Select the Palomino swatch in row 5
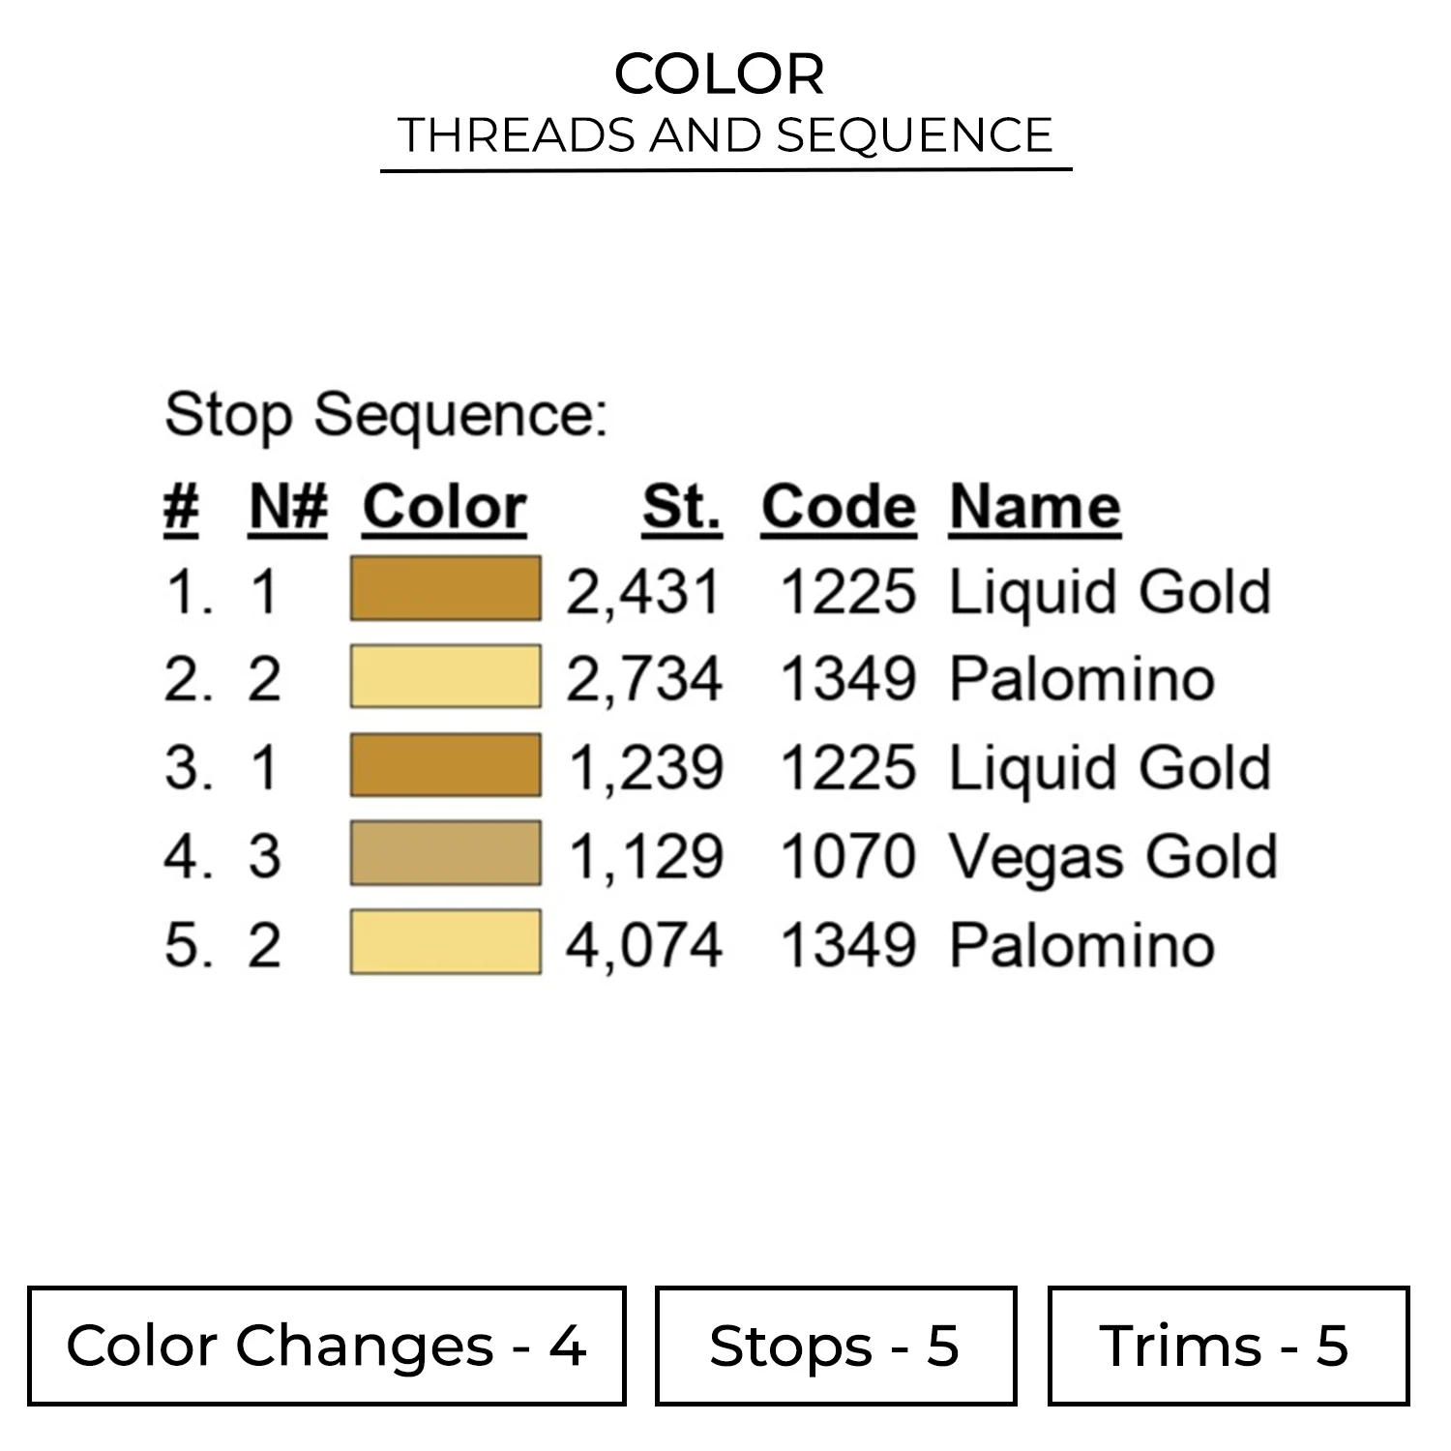 point(445,941)
